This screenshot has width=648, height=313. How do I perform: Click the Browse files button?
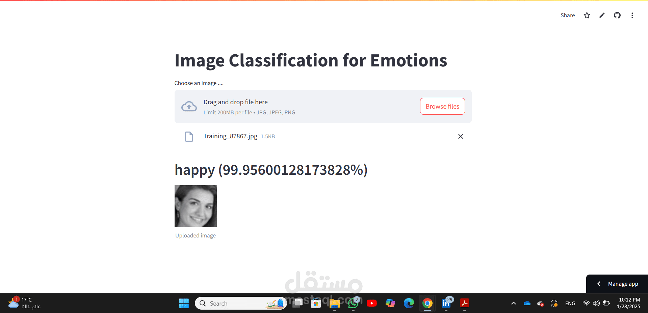coord(442,106)
